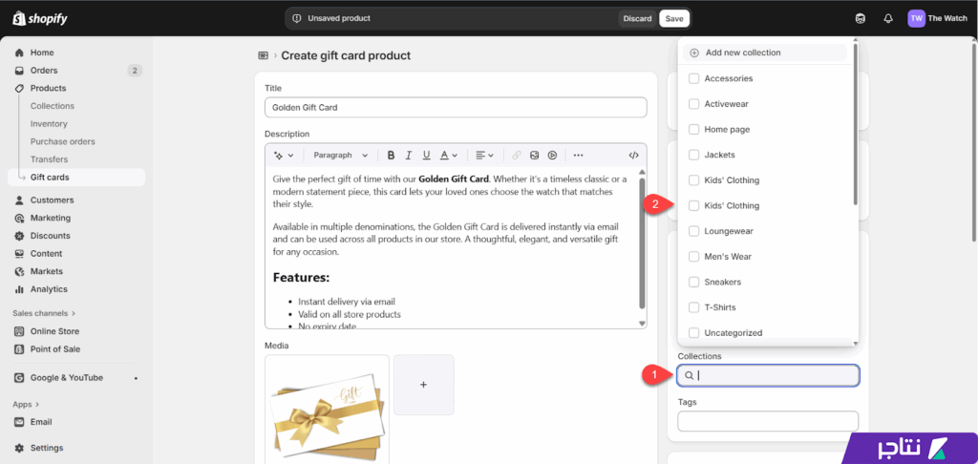Image resolution: width=978 pixels, height=464 pixels.
Task: Click the Marketing icon in sidebar
Action: point(19,219)
